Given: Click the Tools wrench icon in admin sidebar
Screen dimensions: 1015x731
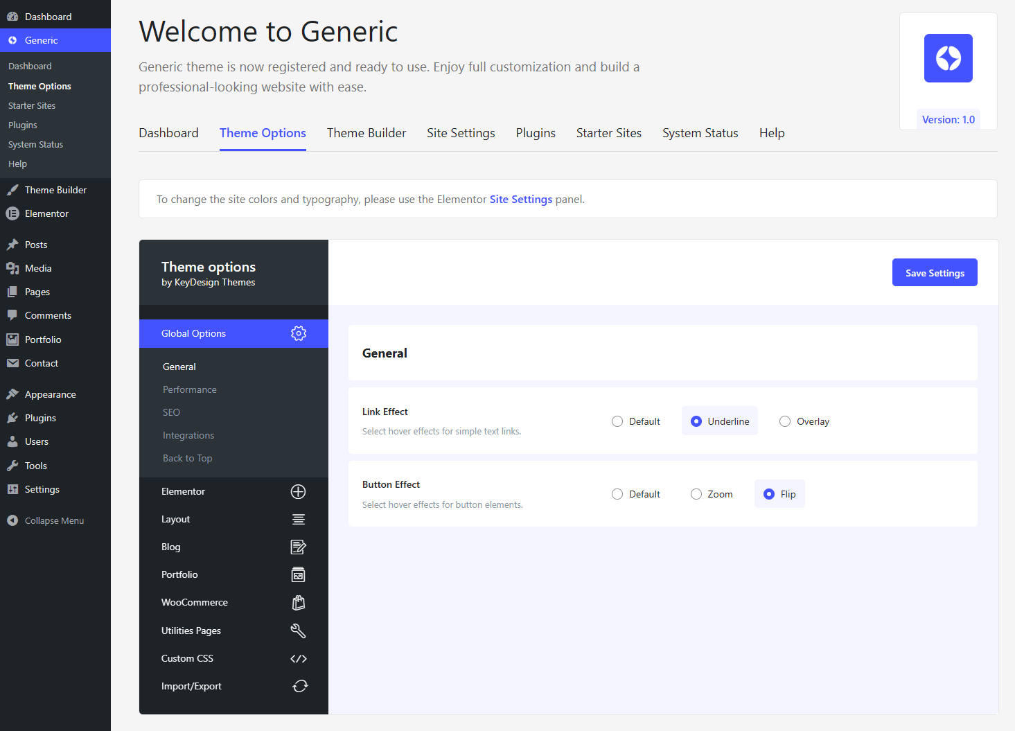Looking at the screenshot, I should click(x=12, y=466).
